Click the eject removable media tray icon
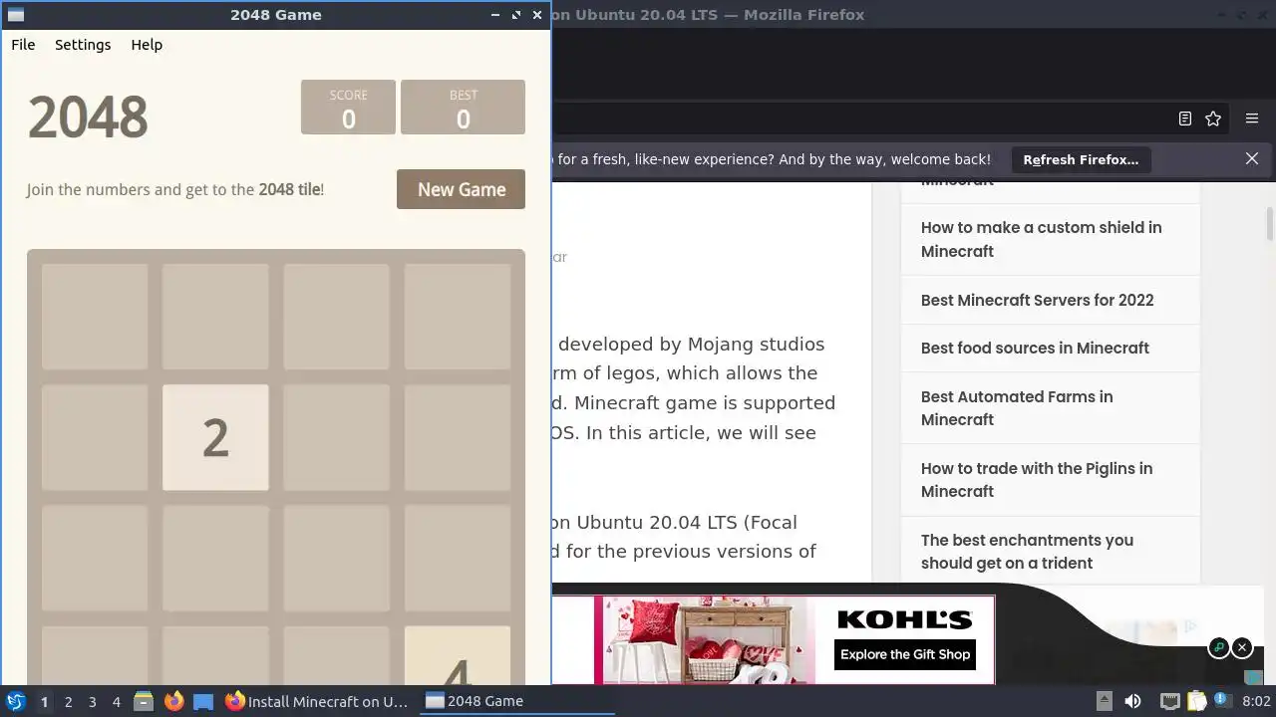 tap(1104, 701)
